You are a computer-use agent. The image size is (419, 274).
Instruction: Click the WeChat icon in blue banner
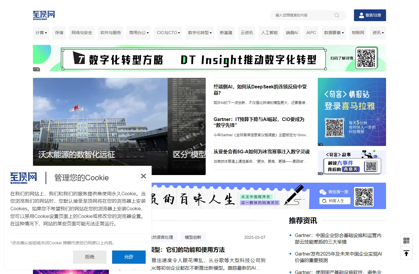point(323,192)
